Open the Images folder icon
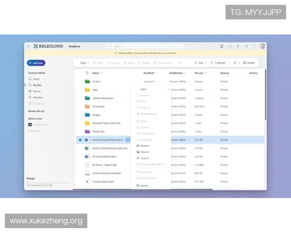 point(87,115)
